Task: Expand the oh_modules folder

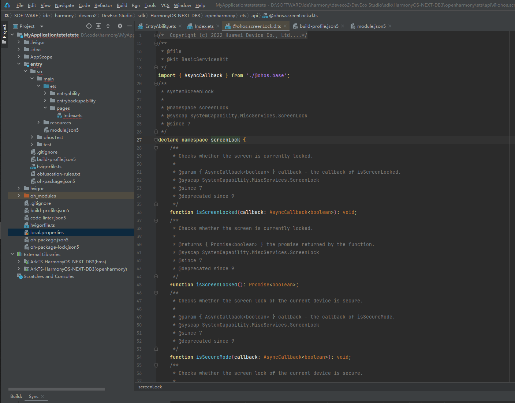Action: 19,196
